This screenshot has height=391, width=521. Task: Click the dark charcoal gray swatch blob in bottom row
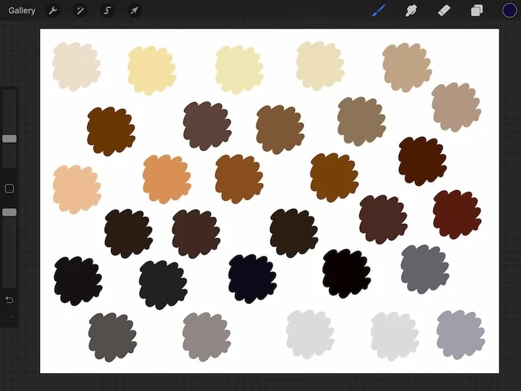112,337
